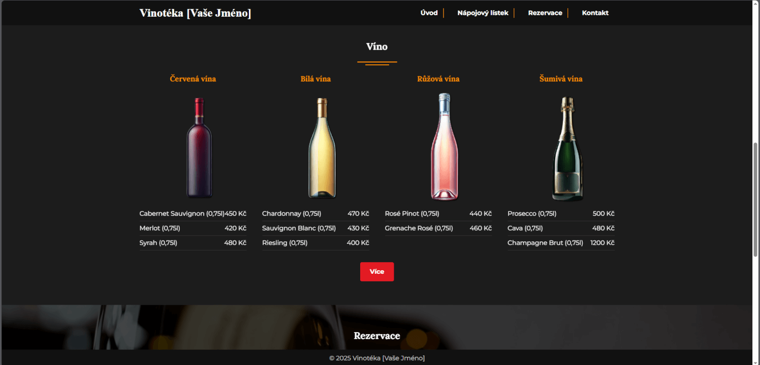The width and height of the screenshot is (760, 365).
Task: Click the sparkling wine bottle image
Action: click(567, 149)
